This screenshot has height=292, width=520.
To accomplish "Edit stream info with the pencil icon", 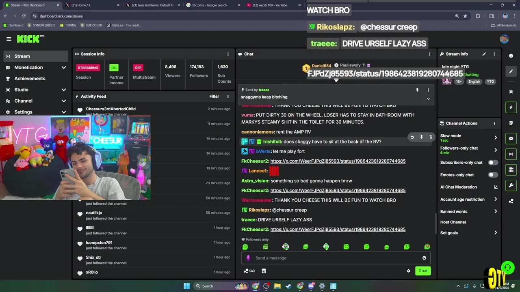I will pyautogui.click(x=484, y=54).
